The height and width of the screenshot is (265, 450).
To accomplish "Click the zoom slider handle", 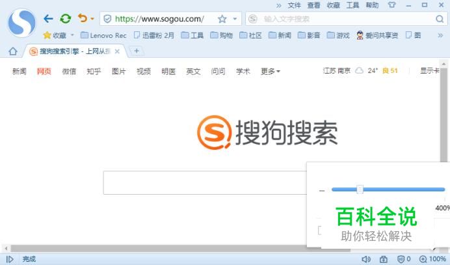I will (360, 189).
